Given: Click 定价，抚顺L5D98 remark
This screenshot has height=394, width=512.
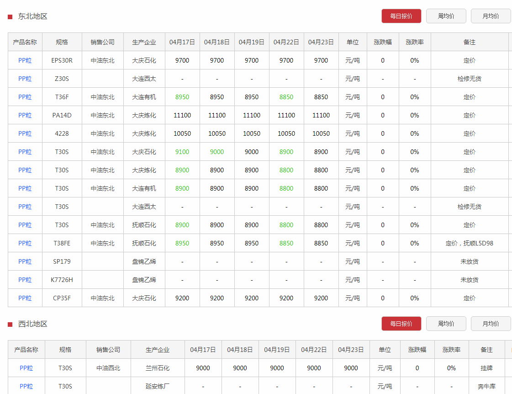Looking at the screenshot, I should (469, 243).
